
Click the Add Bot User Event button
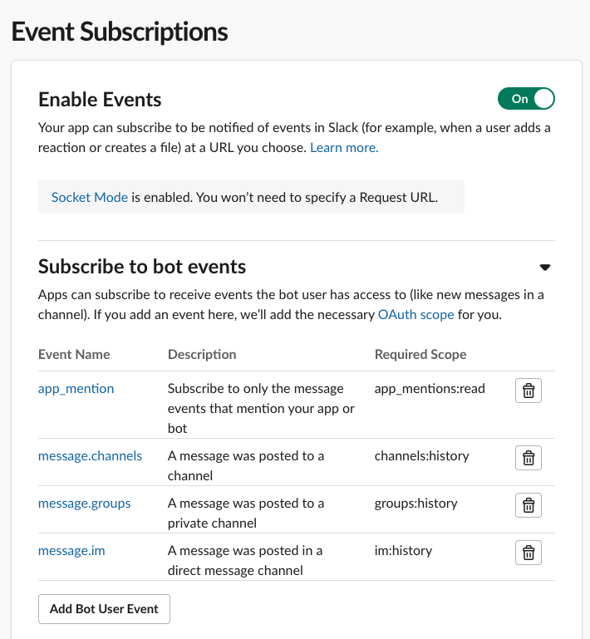105,609
